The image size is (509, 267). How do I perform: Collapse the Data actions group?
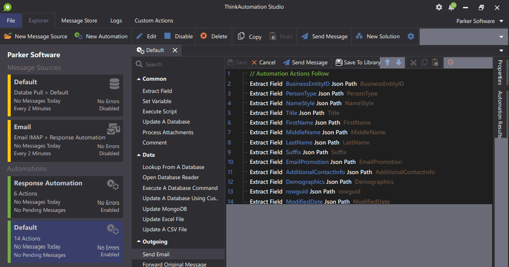(139, 155)
